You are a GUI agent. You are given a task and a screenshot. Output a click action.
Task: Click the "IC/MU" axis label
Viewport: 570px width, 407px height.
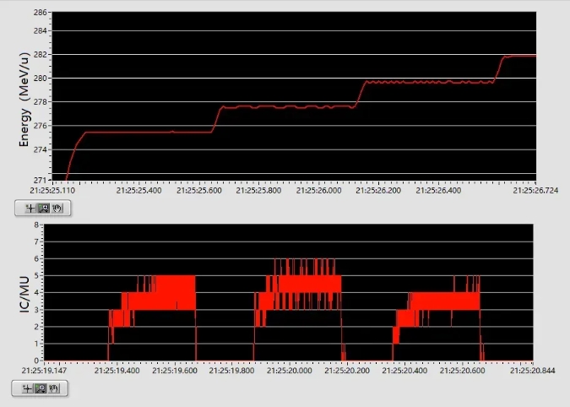[x=23, y=293]
